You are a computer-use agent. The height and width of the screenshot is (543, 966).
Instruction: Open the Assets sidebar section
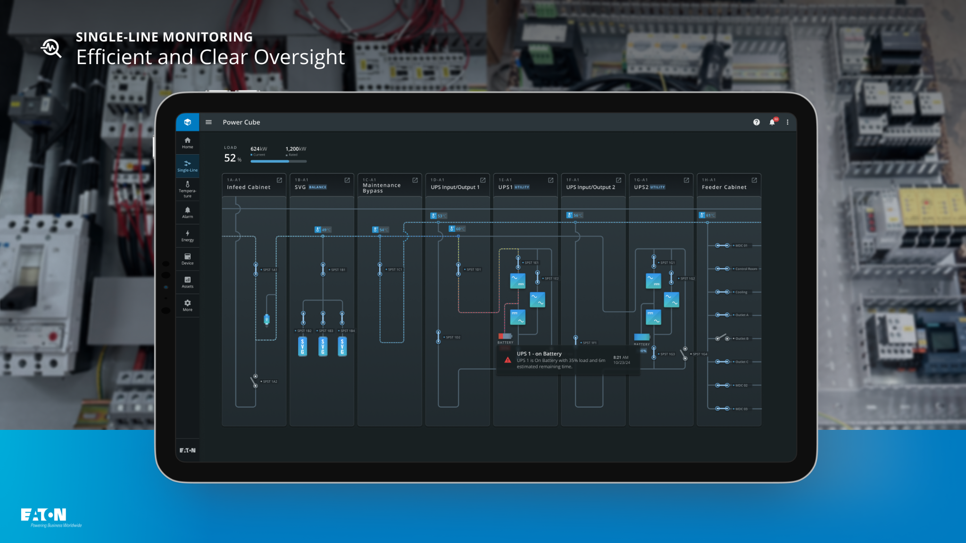click(187, 282)
